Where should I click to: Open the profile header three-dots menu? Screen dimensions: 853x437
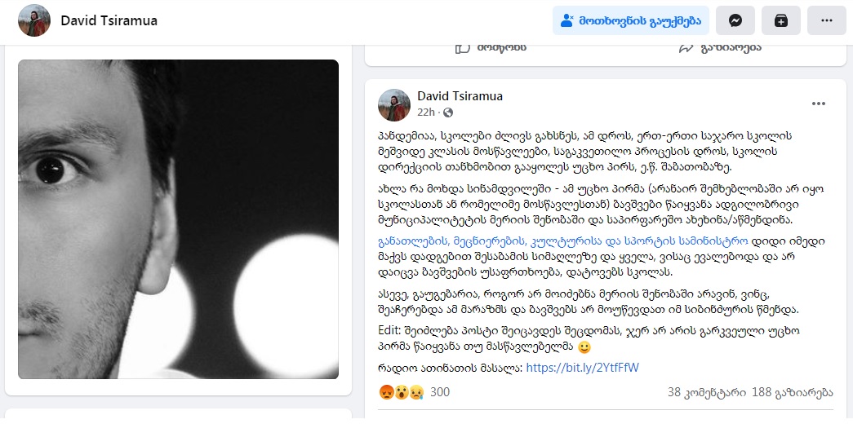[x=826, y=20]
